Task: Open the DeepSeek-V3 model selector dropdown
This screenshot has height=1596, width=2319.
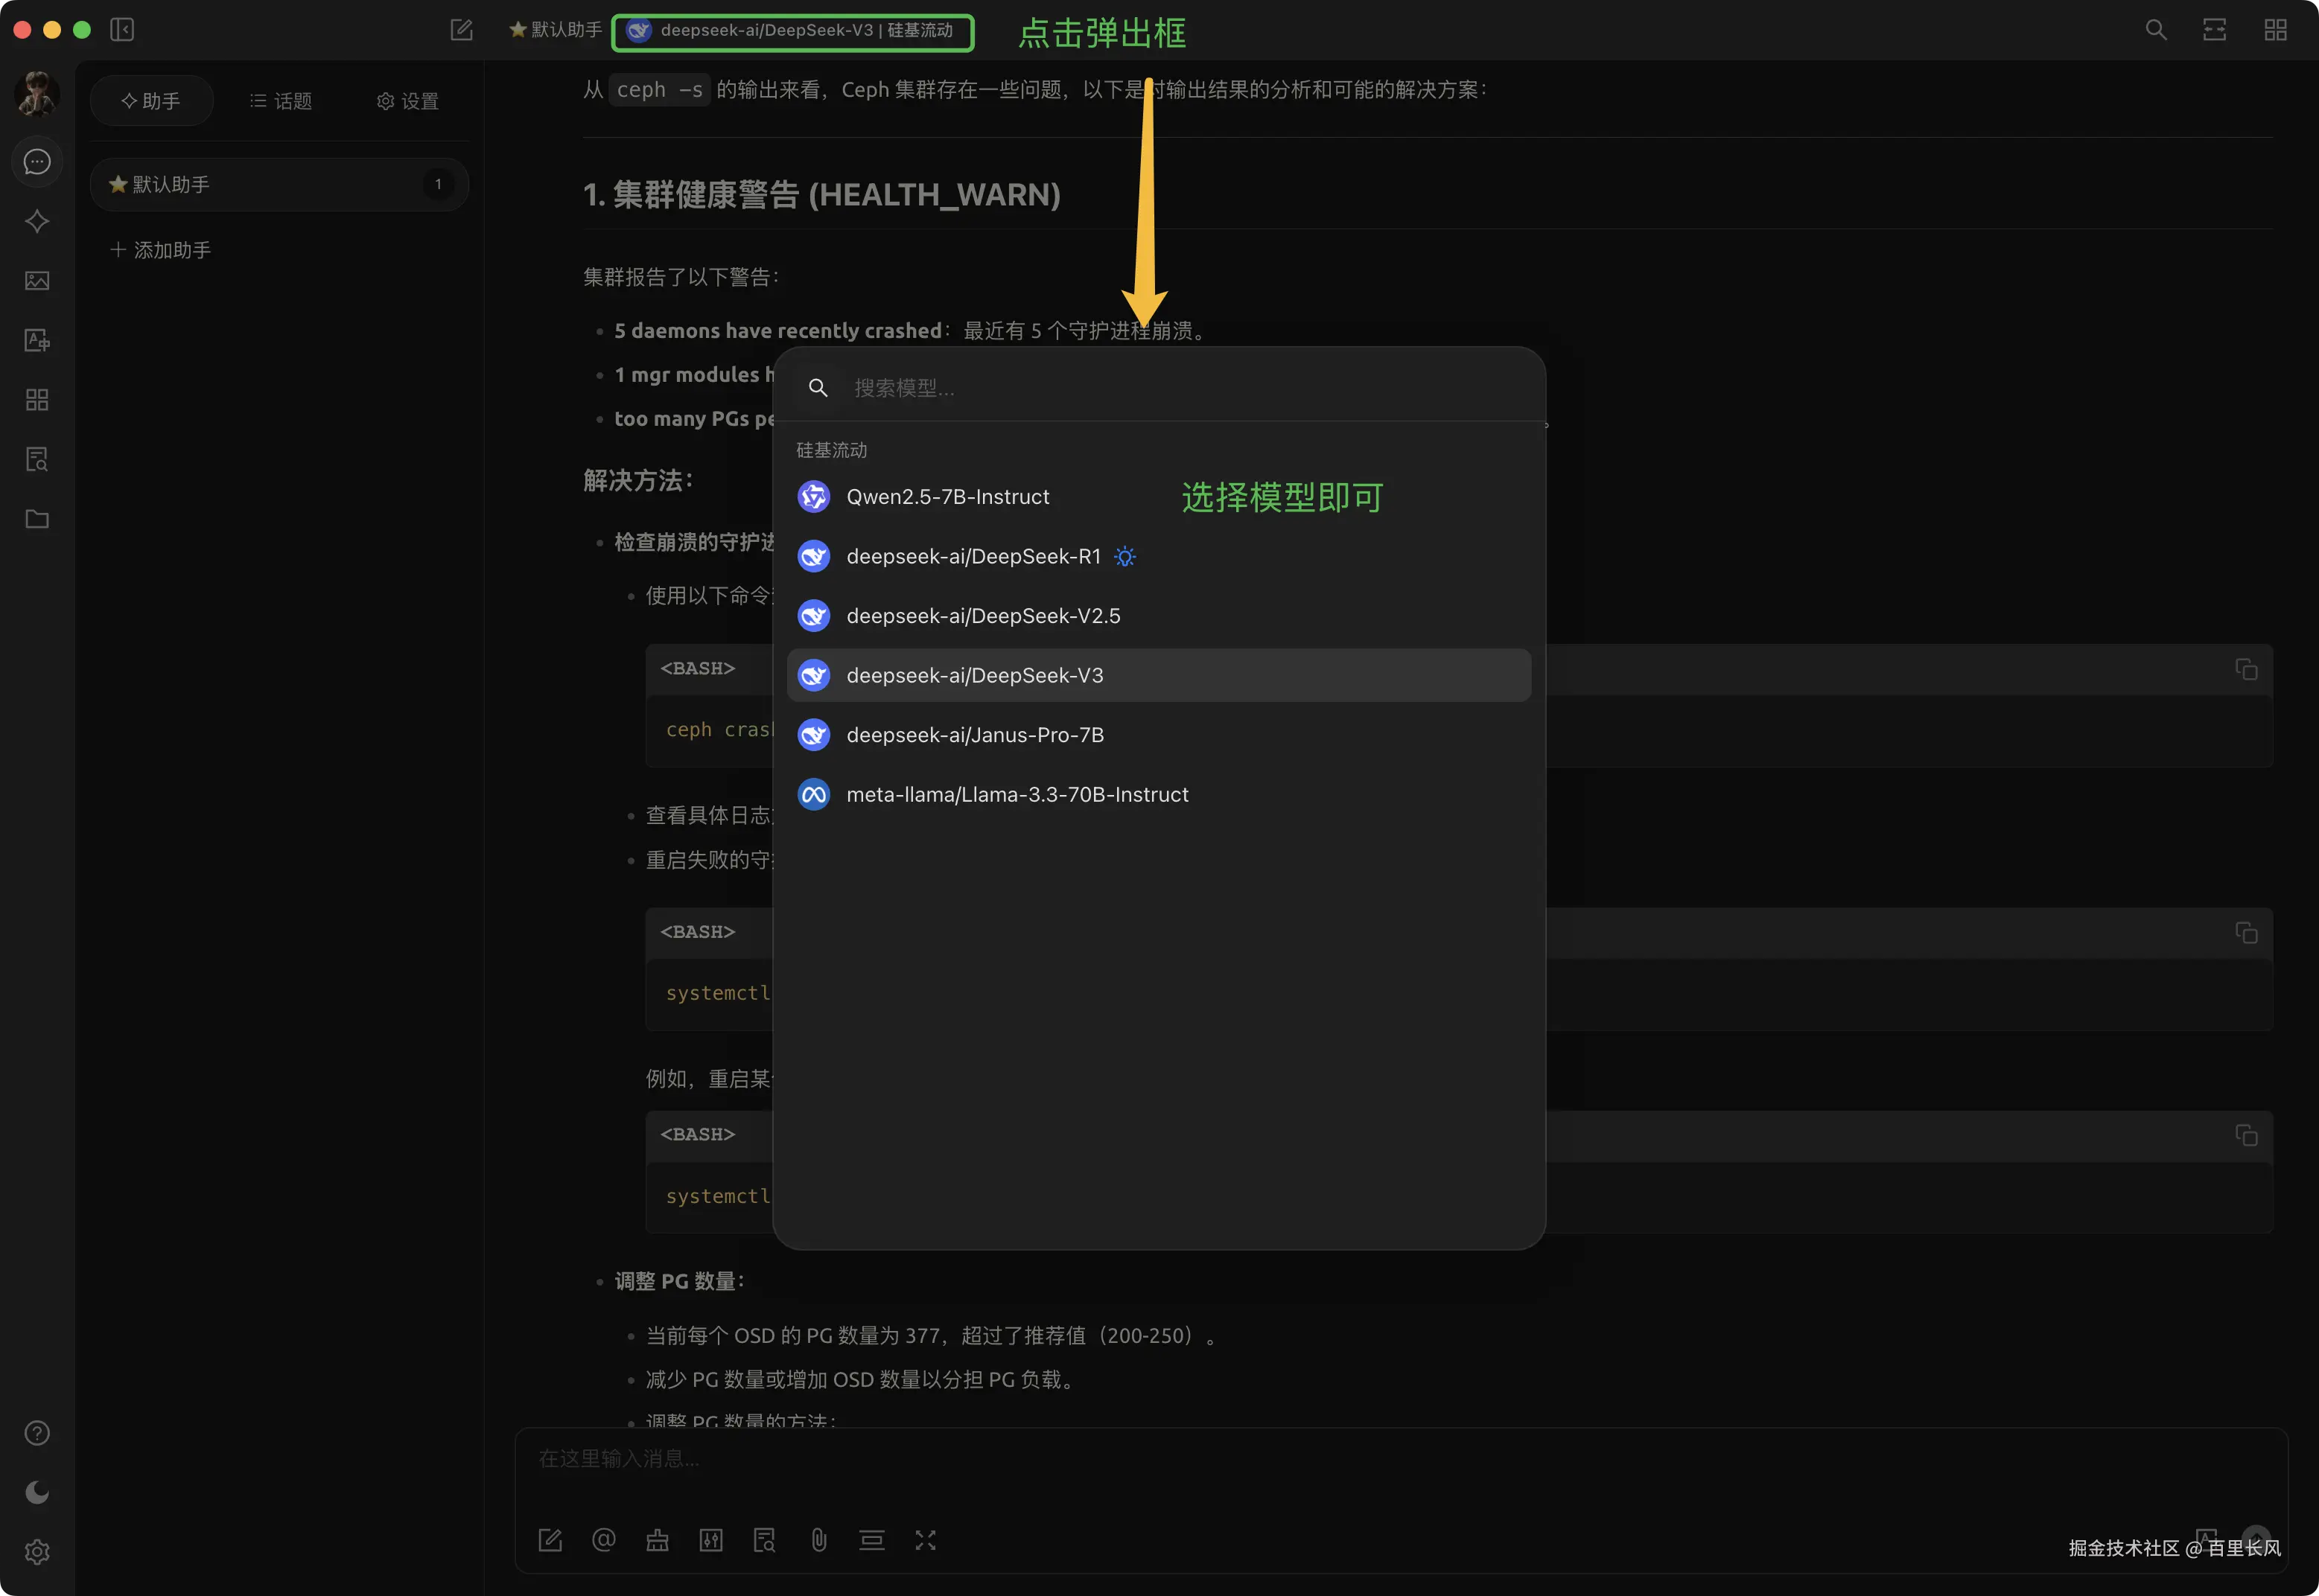Action: [x=793, y=31]
